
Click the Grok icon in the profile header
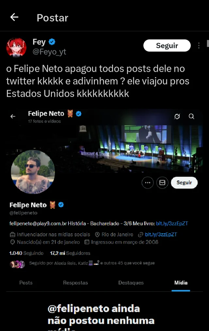click(x=177, y=116)
